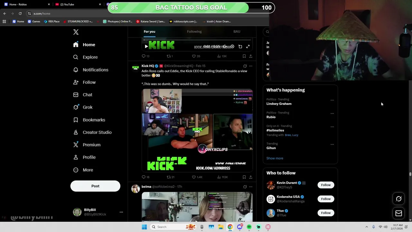Open Notifications in the sidebar
Viewport: 412px width, 232px height.
[90, 70]
